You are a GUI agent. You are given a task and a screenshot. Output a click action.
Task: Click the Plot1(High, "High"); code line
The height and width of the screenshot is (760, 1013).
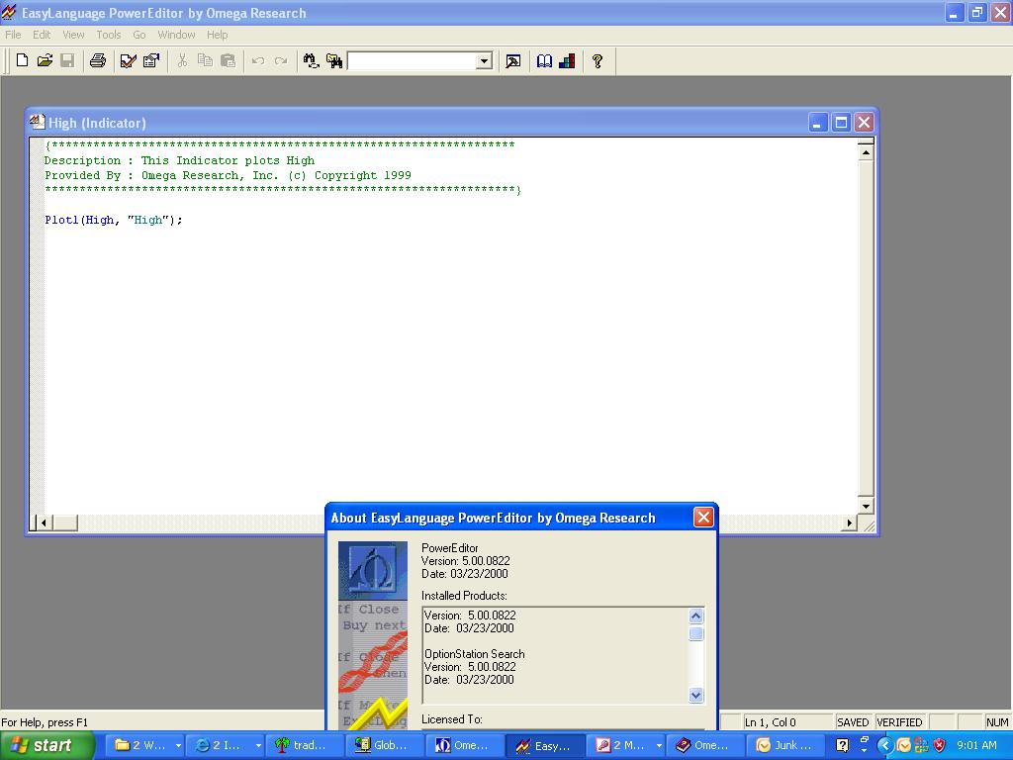pos(114,220)
